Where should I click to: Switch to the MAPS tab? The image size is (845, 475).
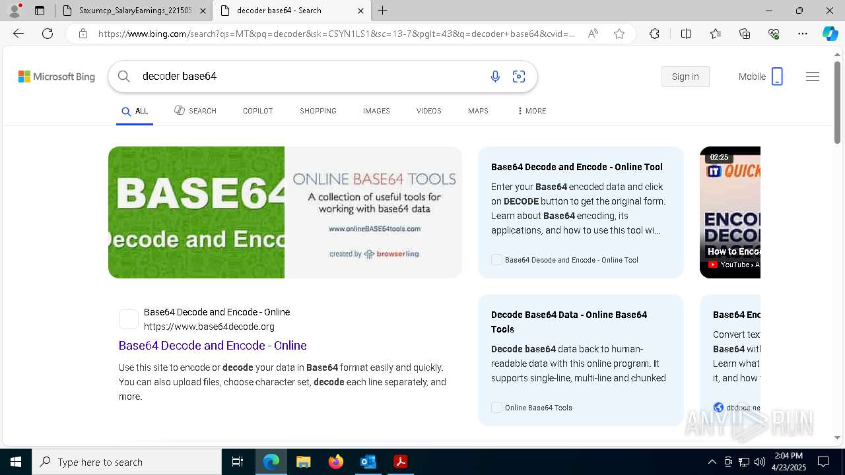click(x=478, y=111)
